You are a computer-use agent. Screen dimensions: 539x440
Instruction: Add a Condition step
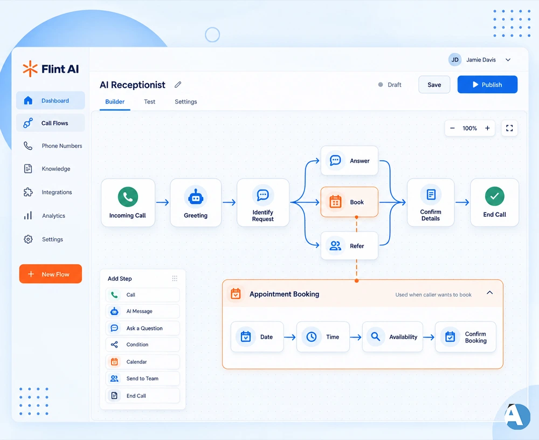142,345
